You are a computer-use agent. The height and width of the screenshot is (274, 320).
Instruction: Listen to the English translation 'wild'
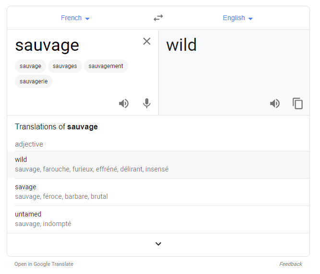coord(275,103)
